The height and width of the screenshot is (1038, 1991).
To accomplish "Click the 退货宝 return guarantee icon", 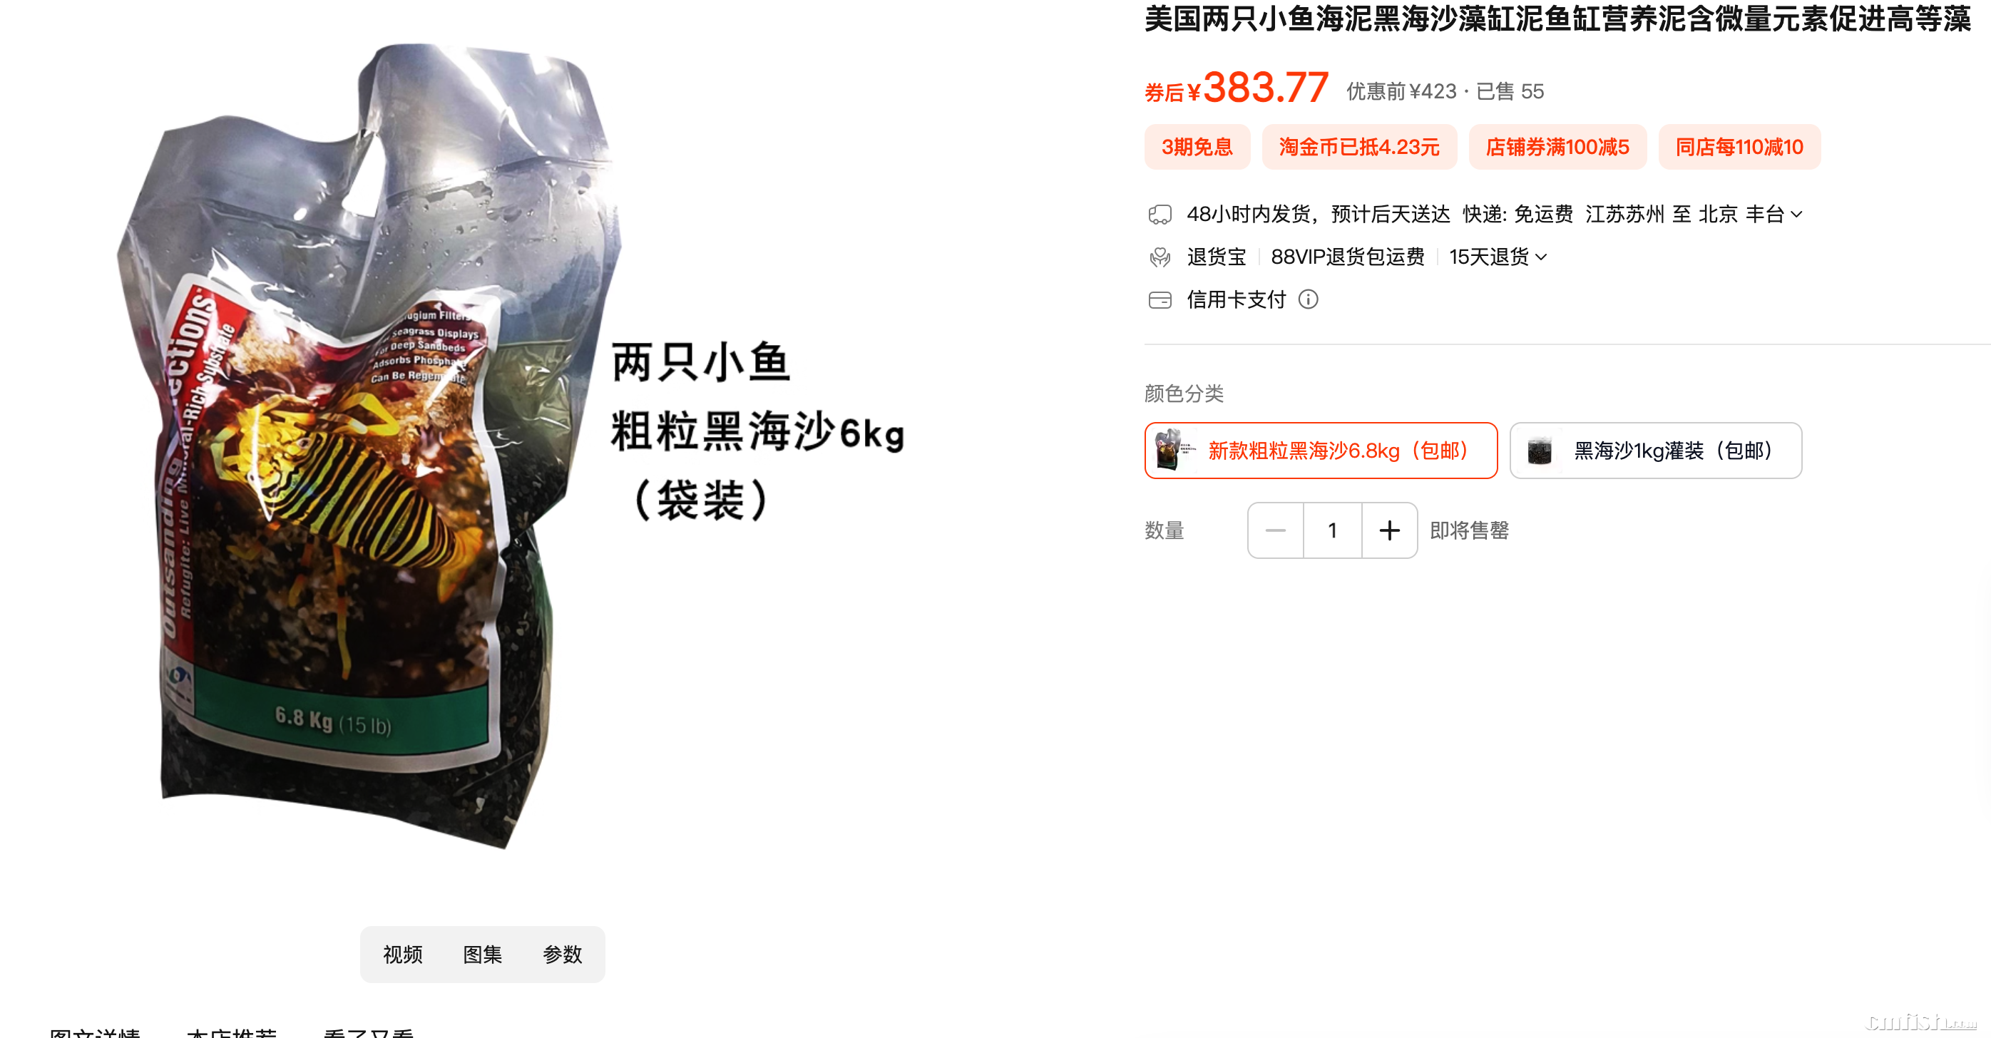I will 1160,257.
